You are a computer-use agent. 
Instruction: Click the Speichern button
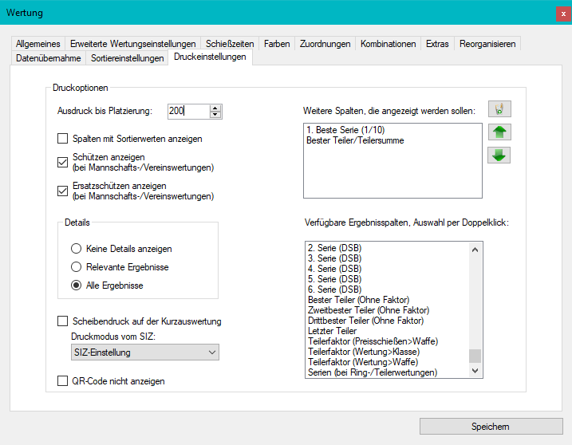pyautogui.click(x=490, y=426)
